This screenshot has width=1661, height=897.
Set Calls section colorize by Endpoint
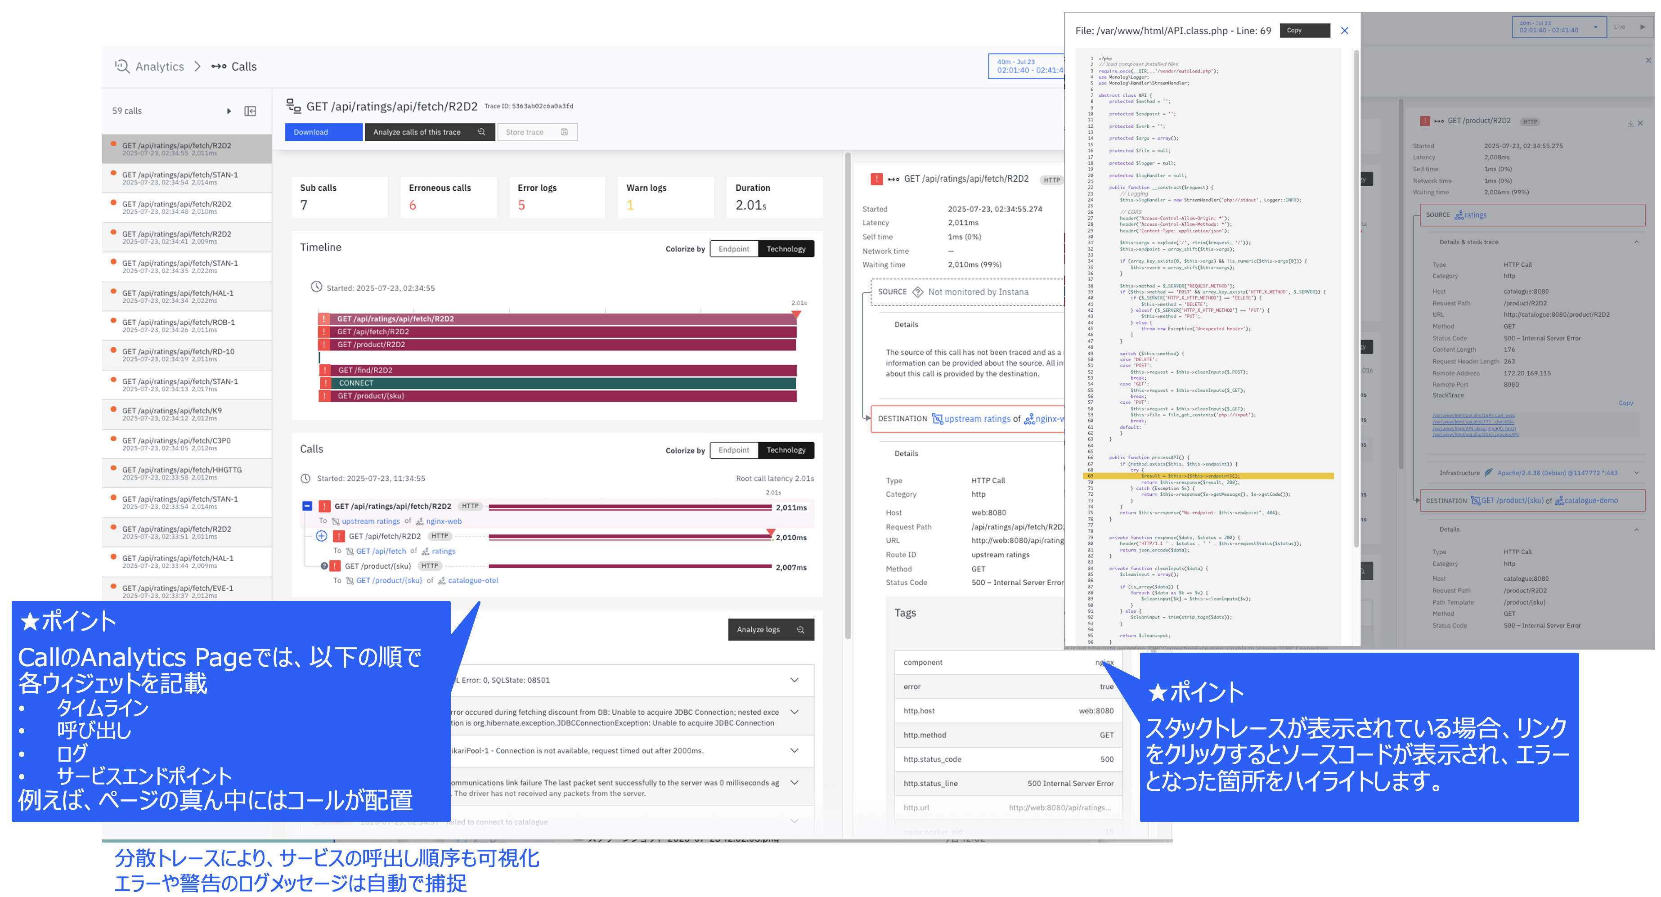733,450
